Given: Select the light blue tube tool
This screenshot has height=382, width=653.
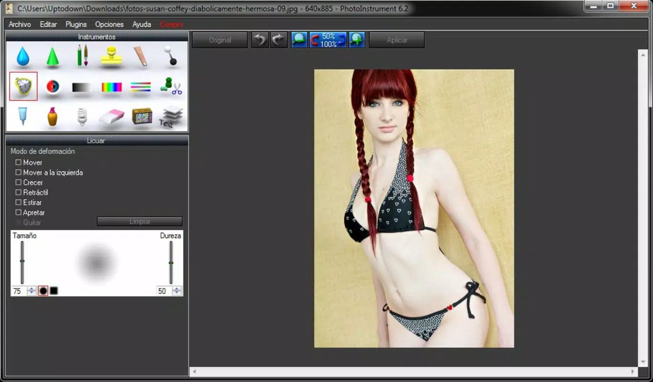Looking at the screenshot, I should [22, 117].
